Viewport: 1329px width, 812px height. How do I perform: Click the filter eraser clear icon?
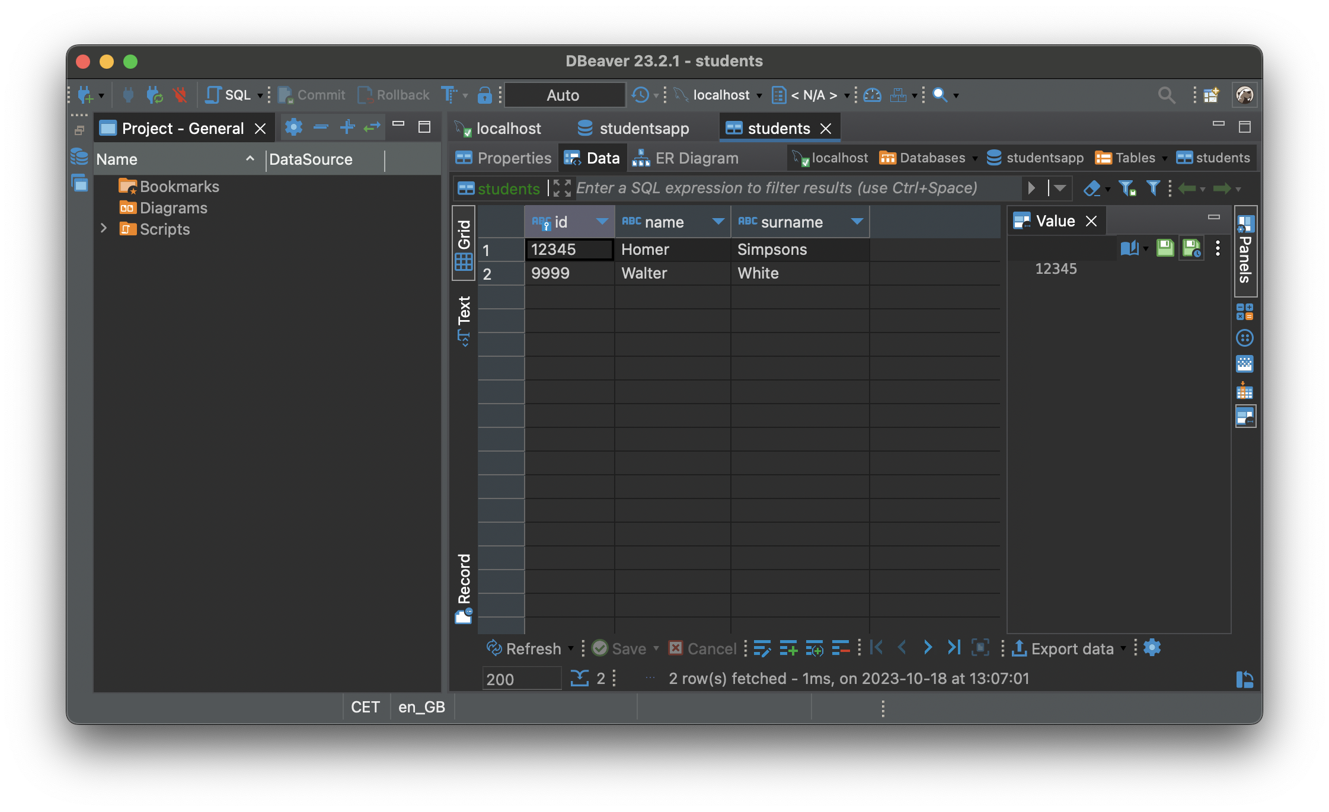point(1092,188)
